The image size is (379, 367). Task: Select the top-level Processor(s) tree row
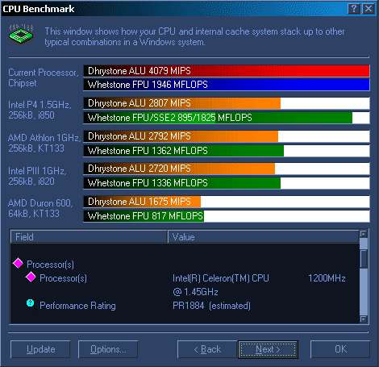[x=185, y=265]
